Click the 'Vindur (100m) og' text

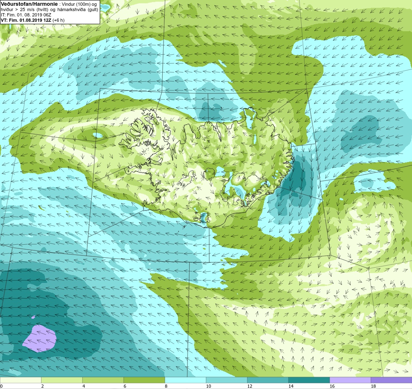pos(79,4)
